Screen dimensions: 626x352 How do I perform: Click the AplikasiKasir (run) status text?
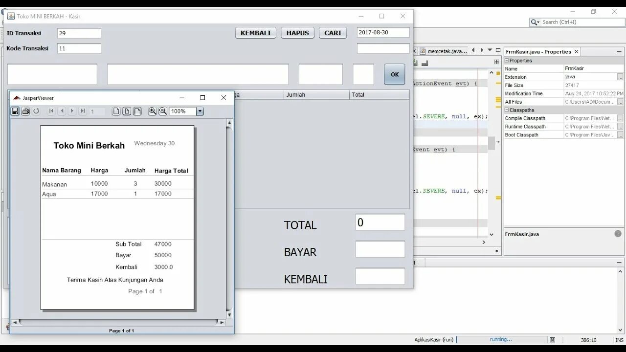coord(434,340)
